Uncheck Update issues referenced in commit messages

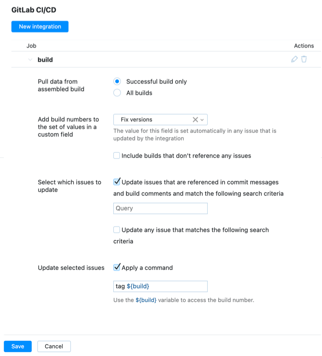(x=117, y=182)
